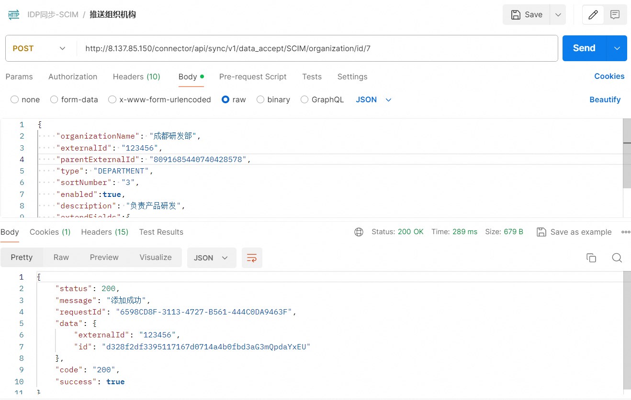Viewport: 631px width, 400px height.
Task: Click the HTTP request type icon
Action: (x=14, y=15)
